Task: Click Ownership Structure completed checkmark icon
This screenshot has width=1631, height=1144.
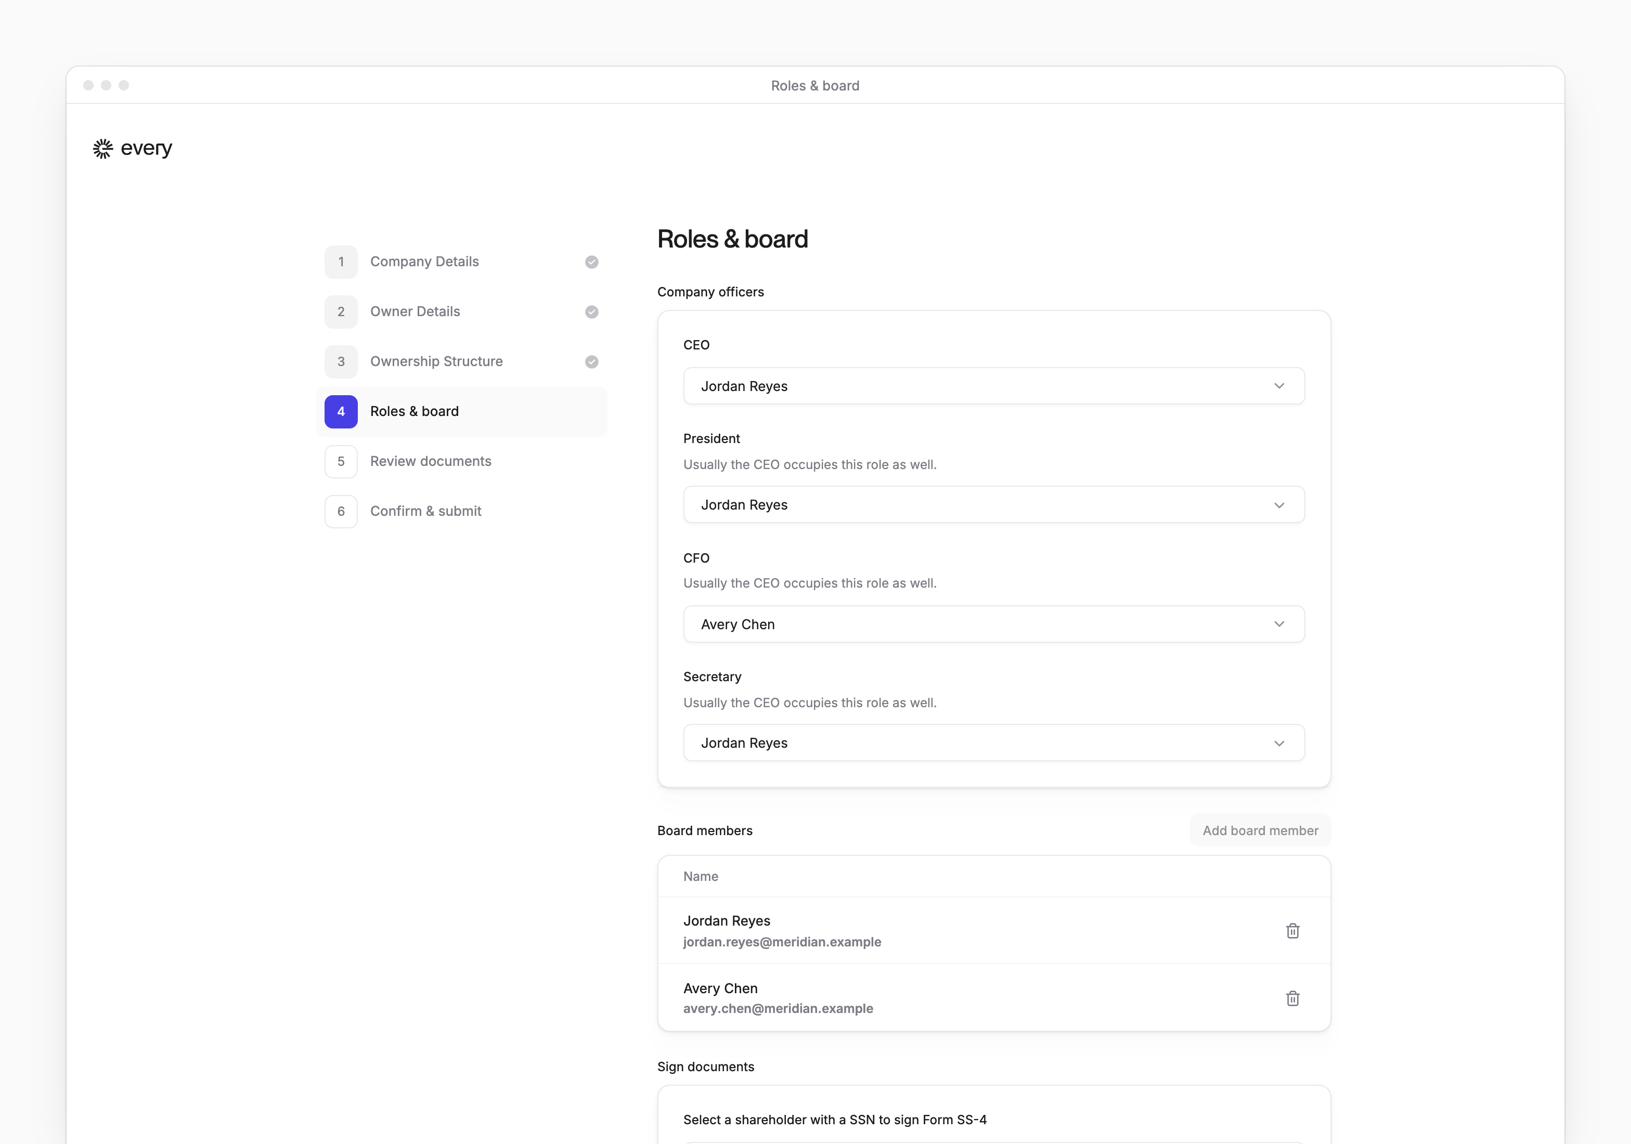Action: point(591,361)
